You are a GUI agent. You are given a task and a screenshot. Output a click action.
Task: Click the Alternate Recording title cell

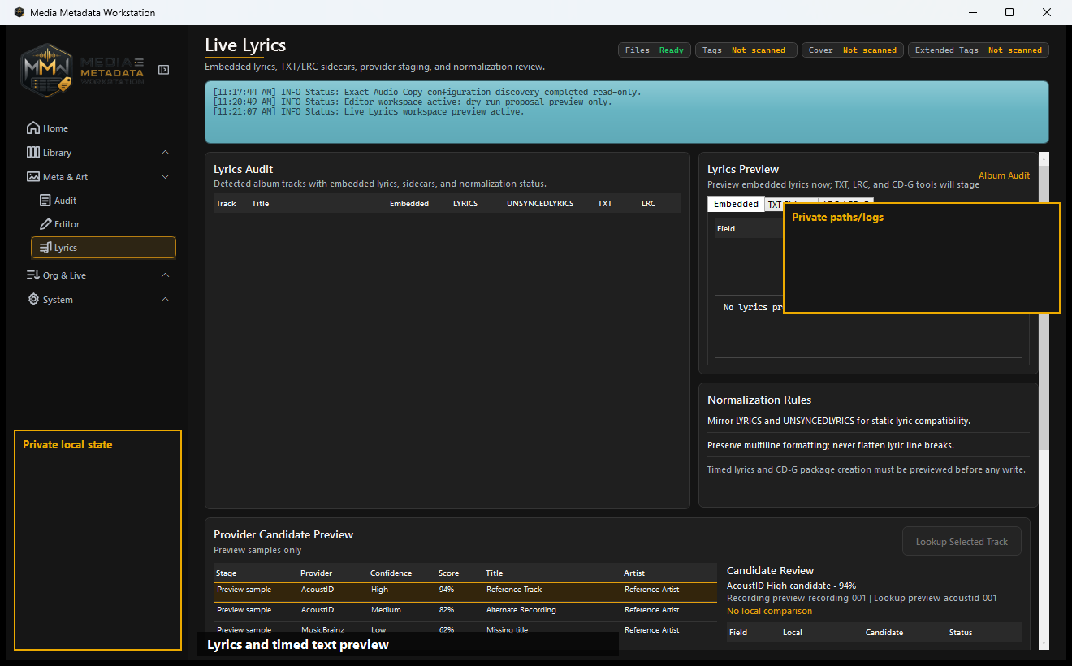pos(521,610)
